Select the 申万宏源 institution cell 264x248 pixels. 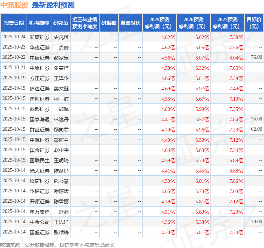point(40,212)
